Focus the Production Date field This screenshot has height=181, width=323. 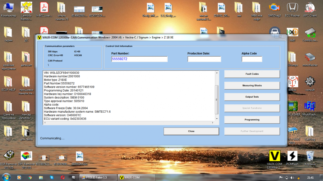point(204,59)
